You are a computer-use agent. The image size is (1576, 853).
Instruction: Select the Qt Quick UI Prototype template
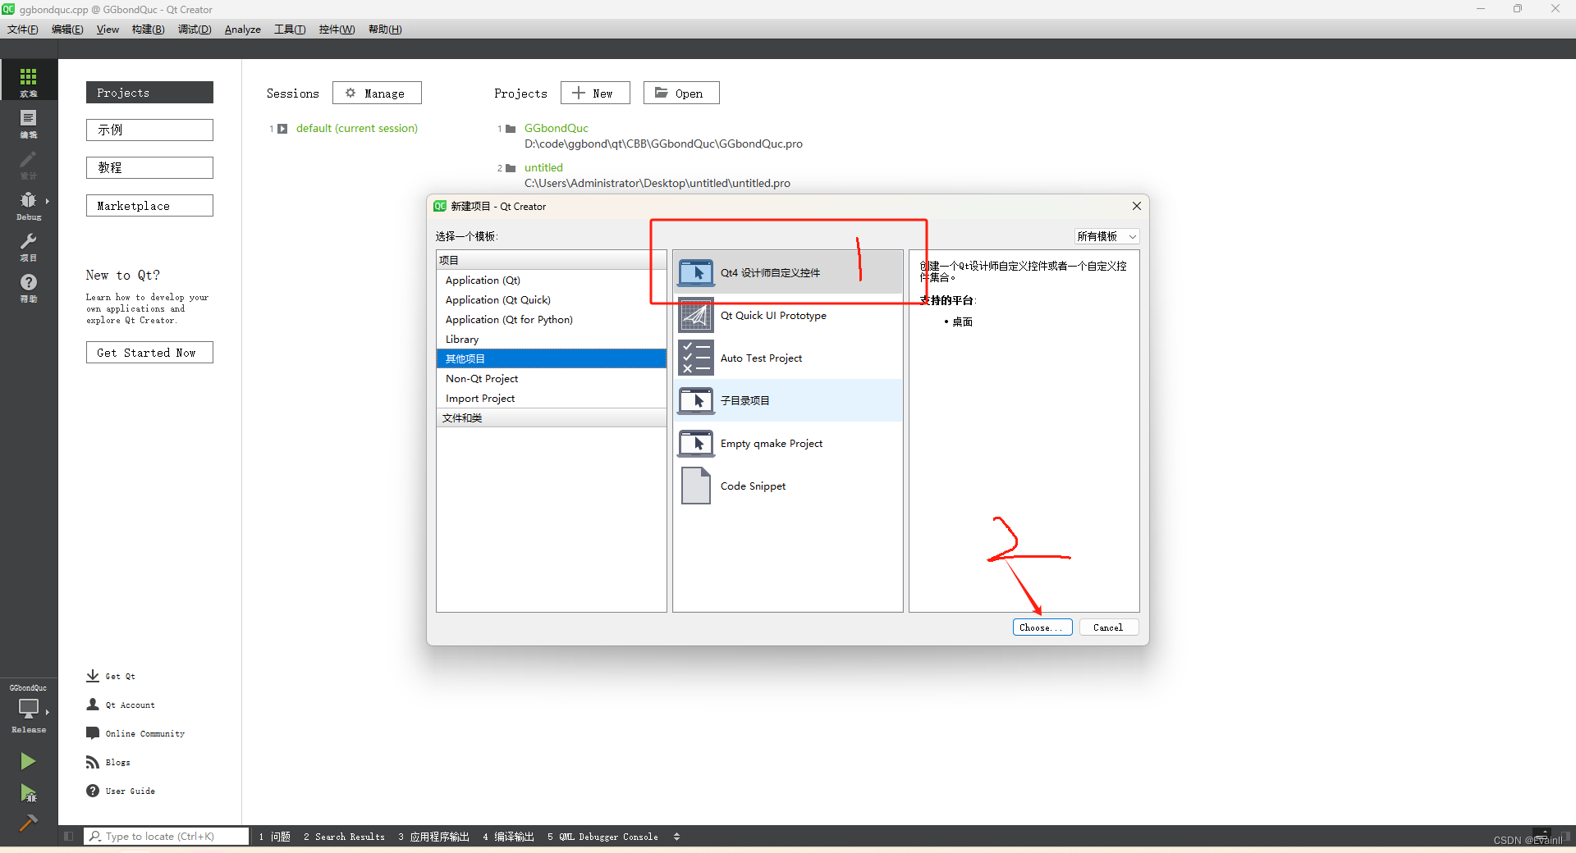point(788,315)
